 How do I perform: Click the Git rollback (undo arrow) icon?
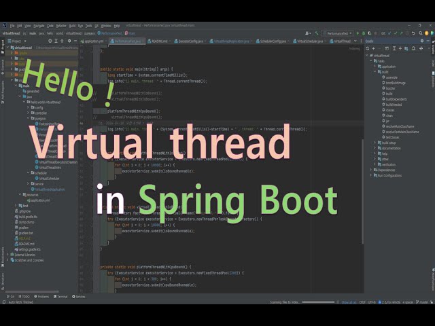click(413, 33)
